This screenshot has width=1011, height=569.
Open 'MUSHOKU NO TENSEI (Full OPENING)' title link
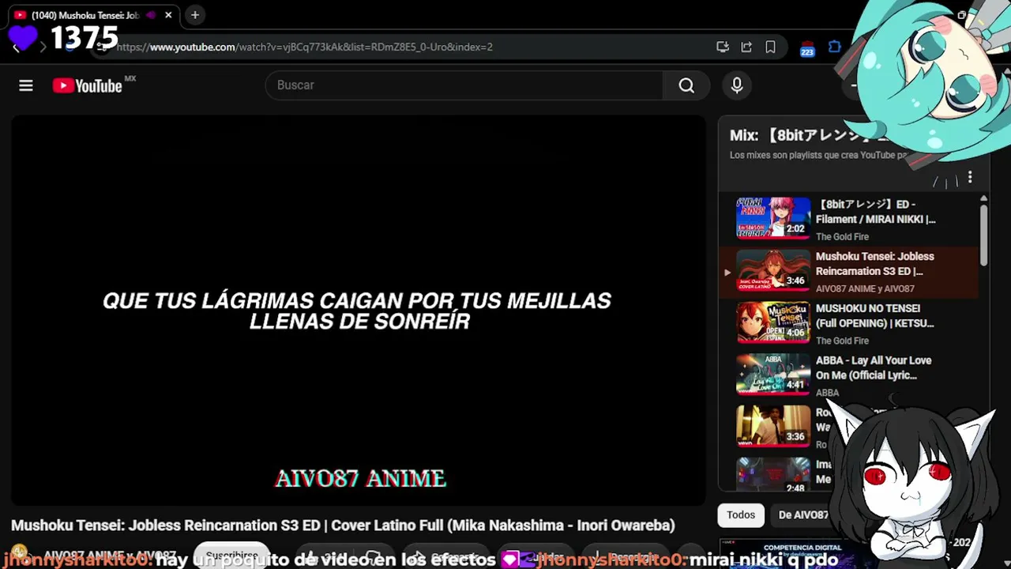[875, 316]
